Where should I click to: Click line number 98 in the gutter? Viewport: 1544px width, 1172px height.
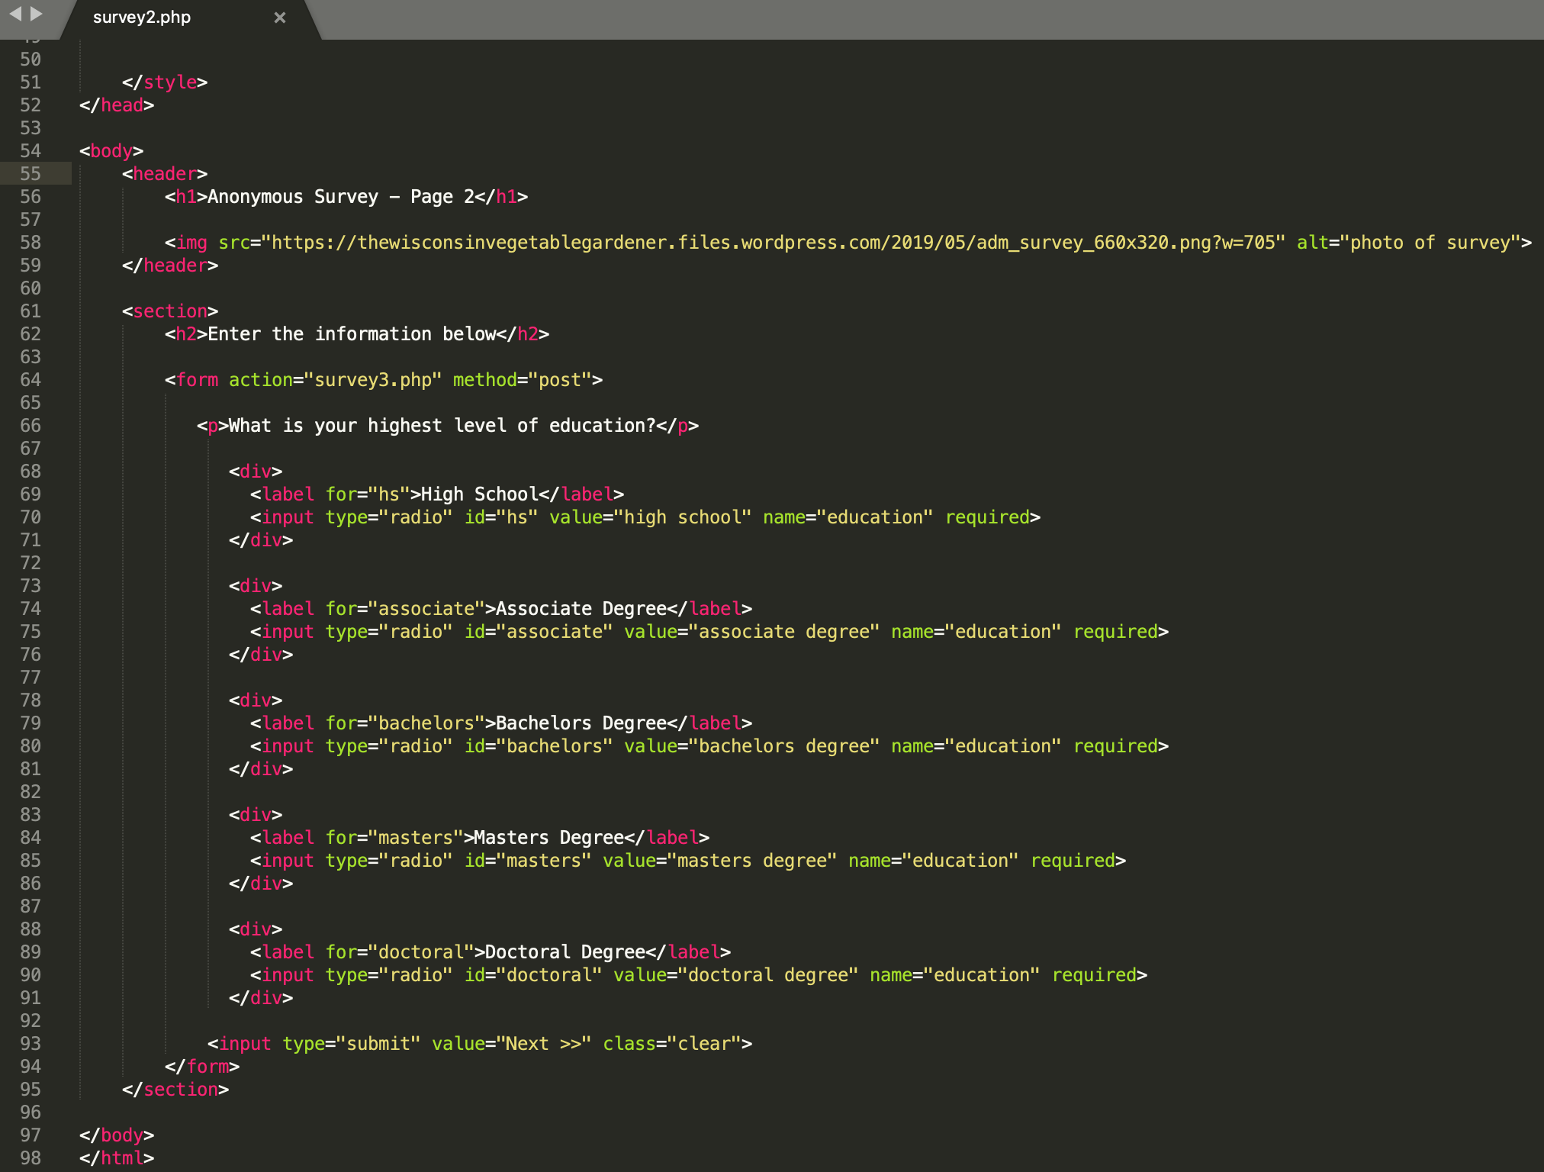pyautogui.click(x=31, y=1158)
